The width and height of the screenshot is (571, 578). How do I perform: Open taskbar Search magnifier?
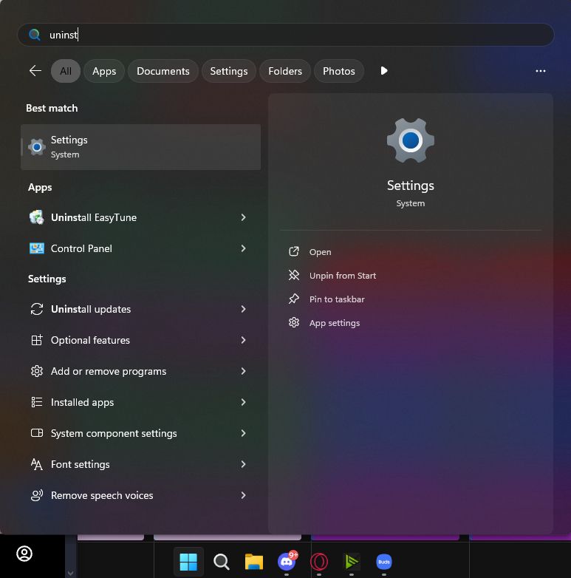(221, 562)
